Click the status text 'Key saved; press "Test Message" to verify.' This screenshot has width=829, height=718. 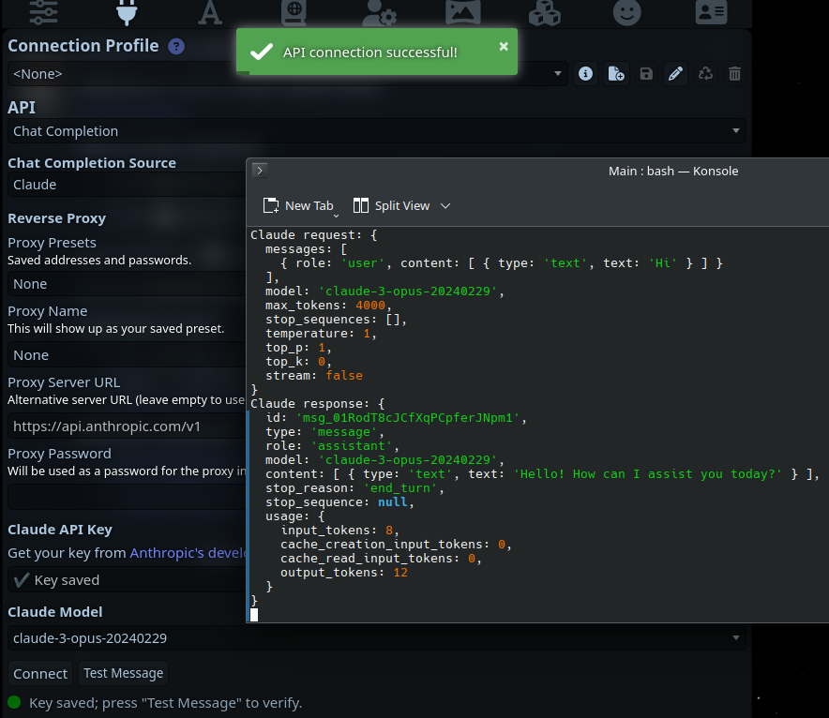coord(165,703)
